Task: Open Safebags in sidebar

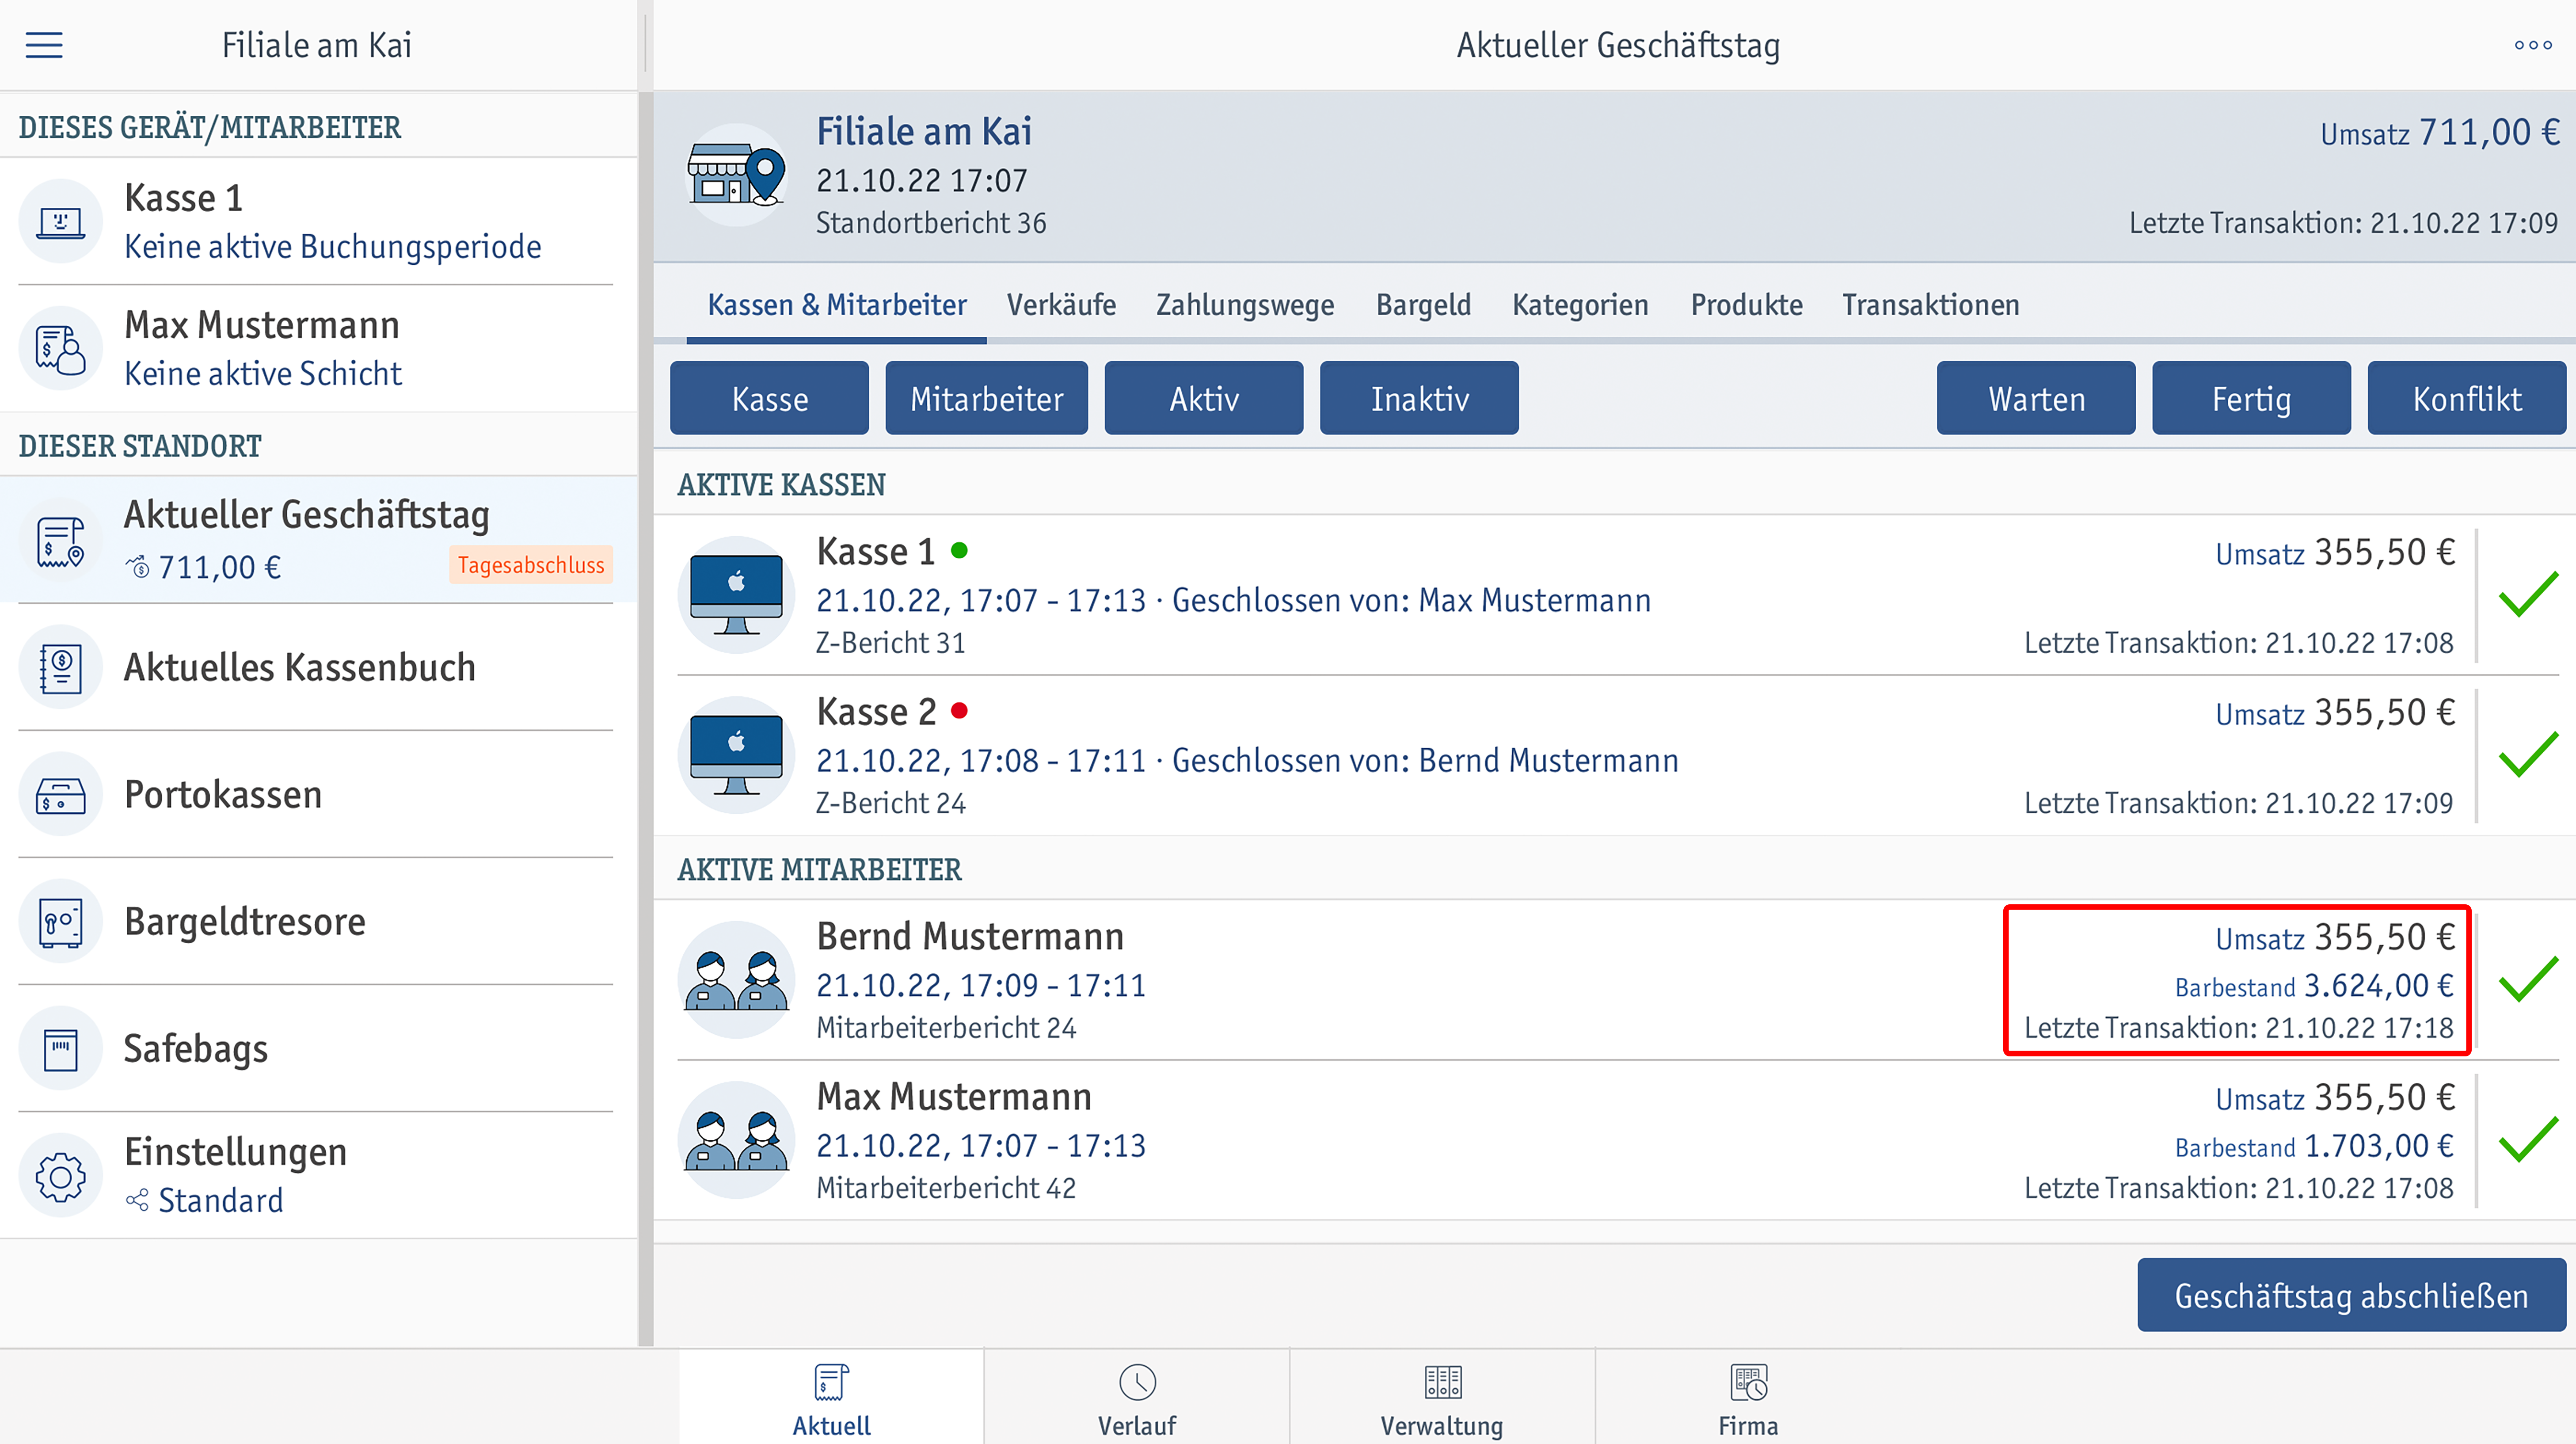Action: point(318,1049)
